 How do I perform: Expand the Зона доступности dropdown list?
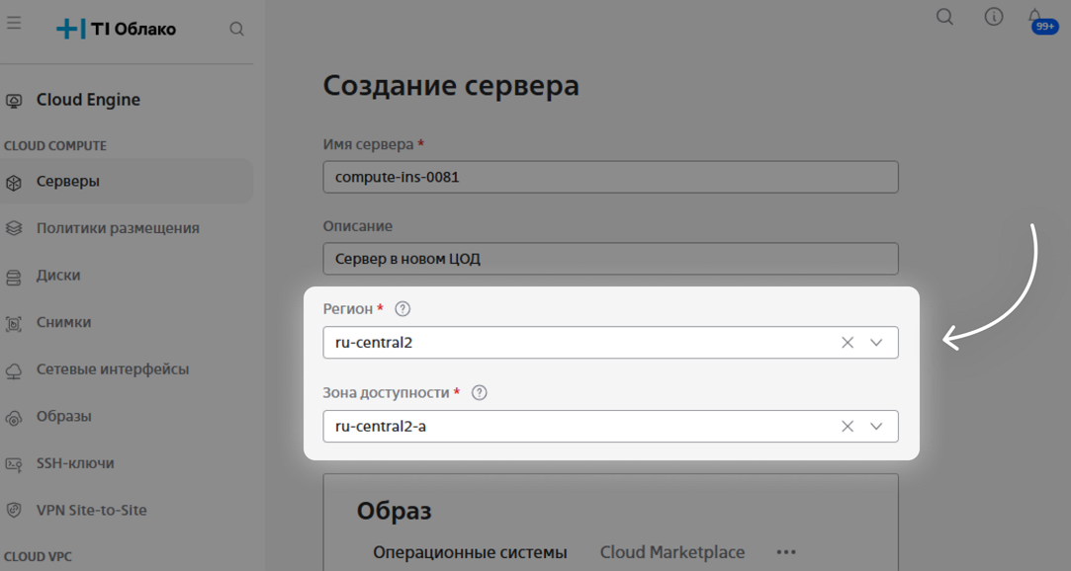(x=876, y=427)
